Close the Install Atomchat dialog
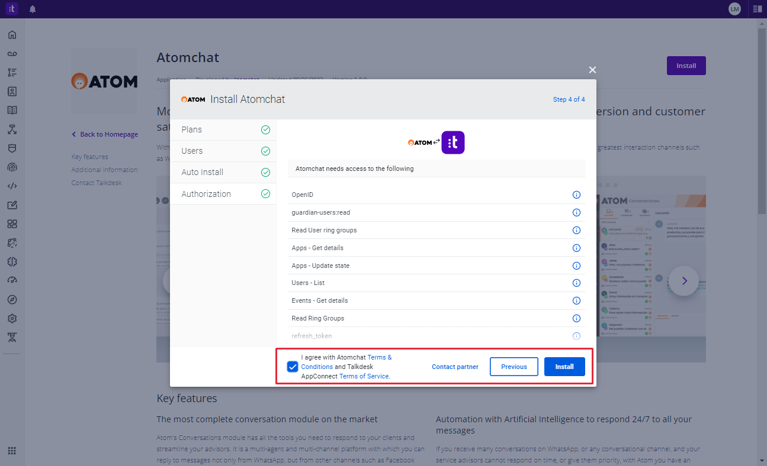Image resolution: width=767 pixels, height=466 pixels. click(x=592, y=70)
